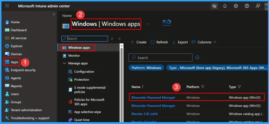Collapse the Manage apps section chevron
The image size is (269, 124).
pyautogui.click(x=64, y=63)
